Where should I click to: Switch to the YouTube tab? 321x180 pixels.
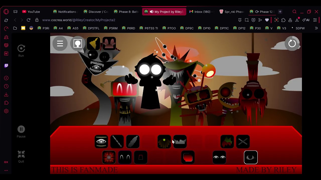pos(31,12)
